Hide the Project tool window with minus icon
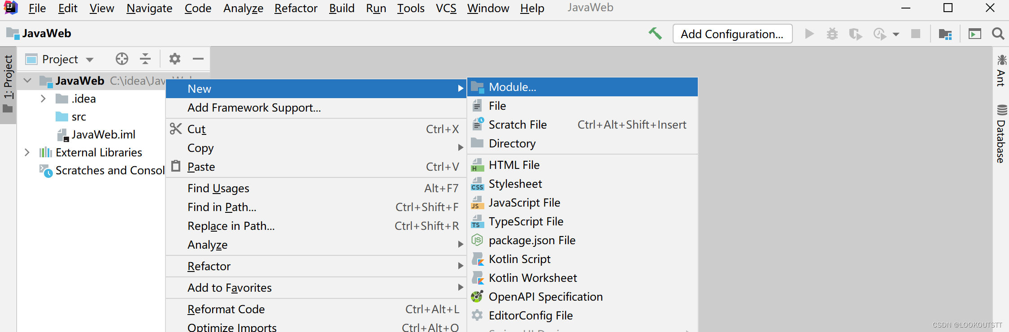The height and width of the screenshot is (332, 1009). [198, 59]
